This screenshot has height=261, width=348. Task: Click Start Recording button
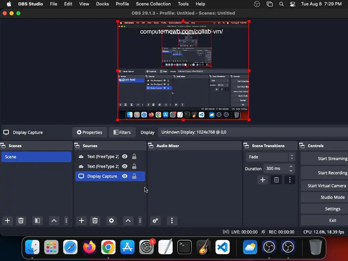[x=325, y=173]
